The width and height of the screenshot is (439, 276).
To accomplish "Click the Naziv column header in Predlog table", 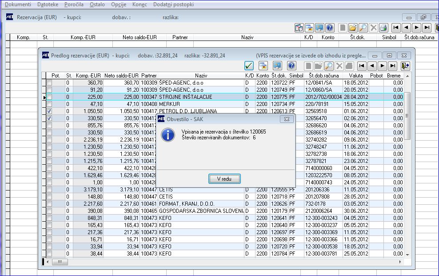I will (x=201, y=76).
